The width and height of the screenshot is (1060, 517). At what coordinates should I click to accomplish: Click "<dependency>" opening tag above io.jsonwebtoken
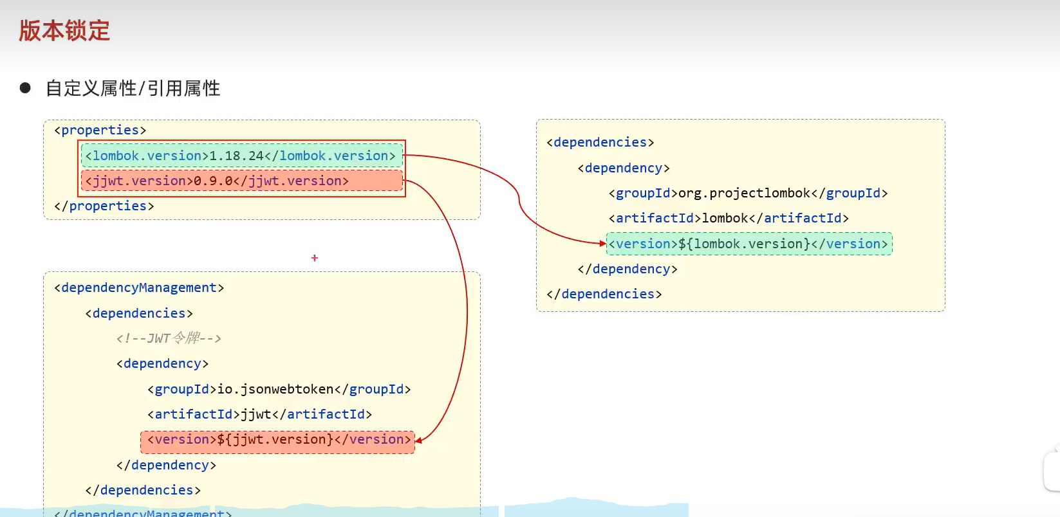point(162,363)
